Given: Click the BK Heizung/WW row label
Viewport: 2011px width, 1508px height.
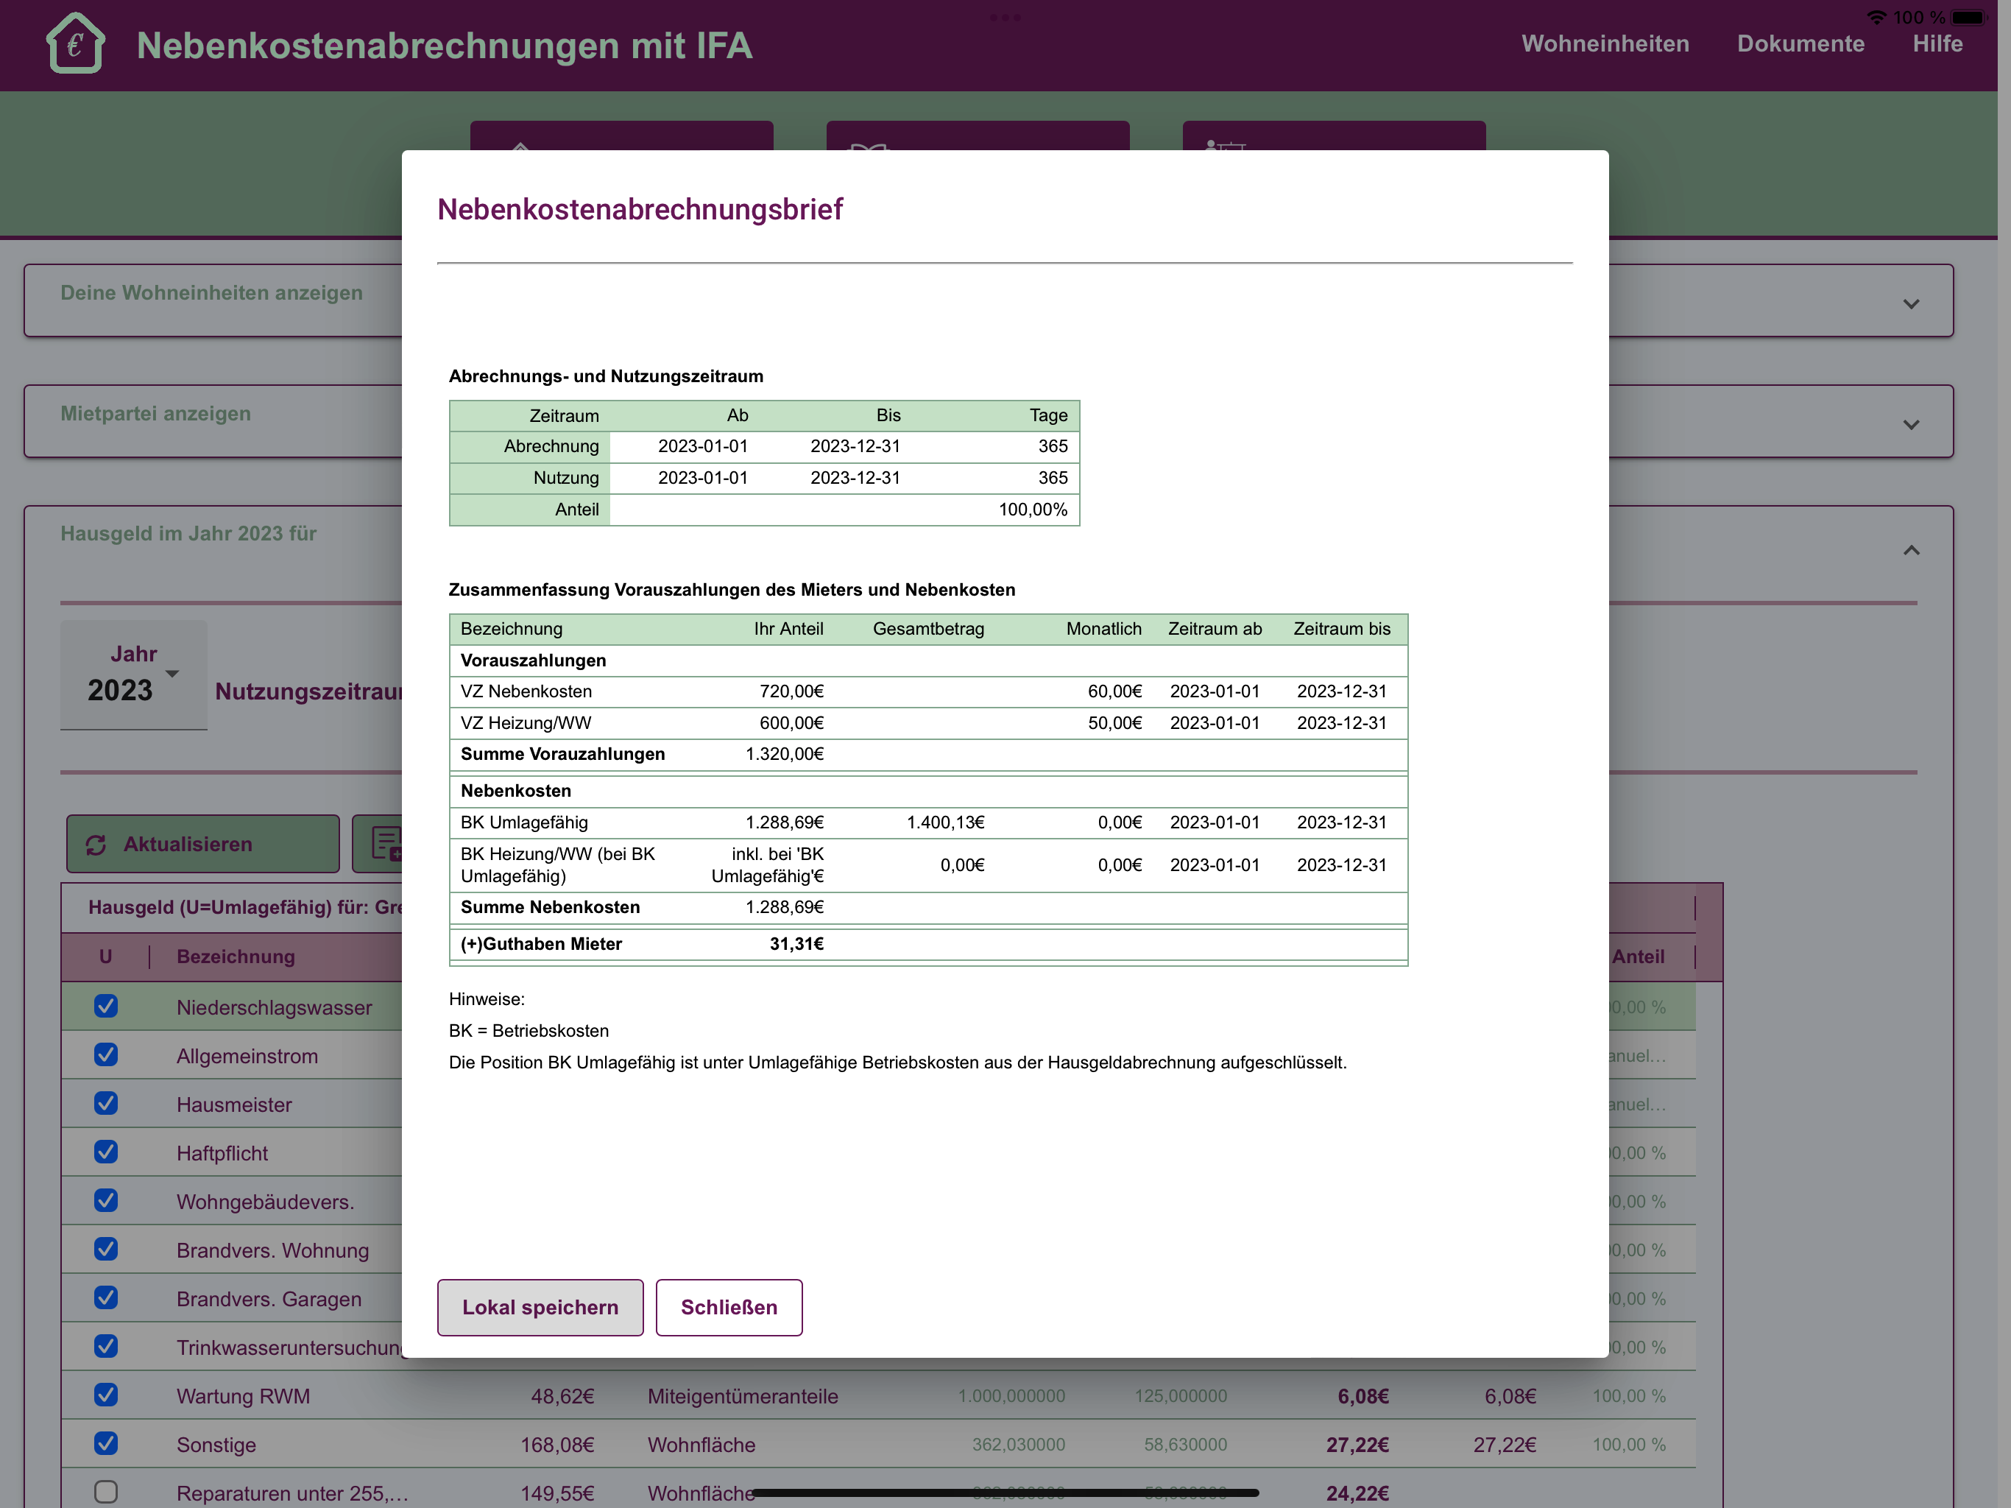Looking at the screenshot, I should pos(557,865).
